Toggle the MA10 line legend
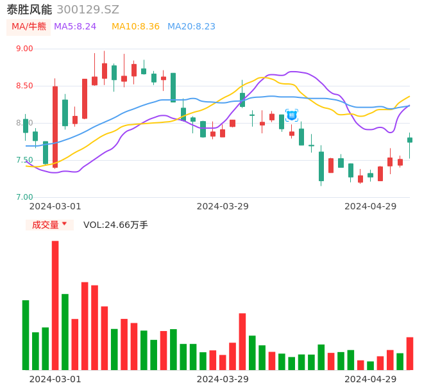 click(x=135, y=26)
